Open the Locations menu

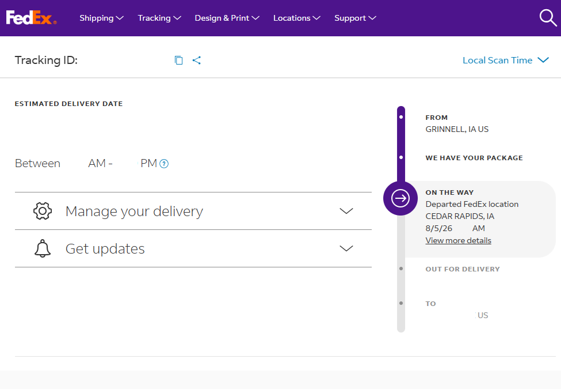[296, 18]
